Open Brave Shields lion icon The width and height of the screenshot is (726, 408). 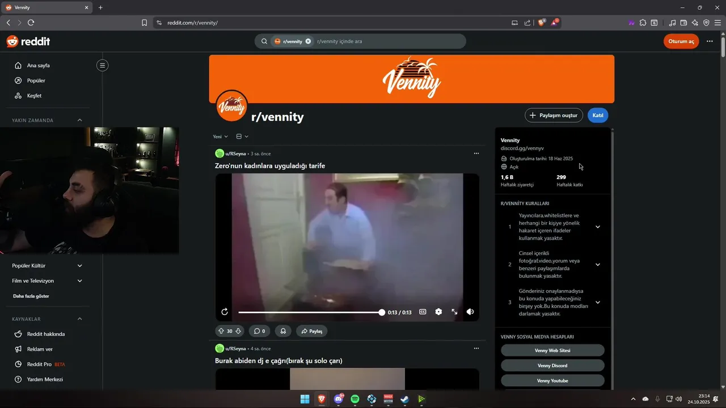(x=541, y=23)
